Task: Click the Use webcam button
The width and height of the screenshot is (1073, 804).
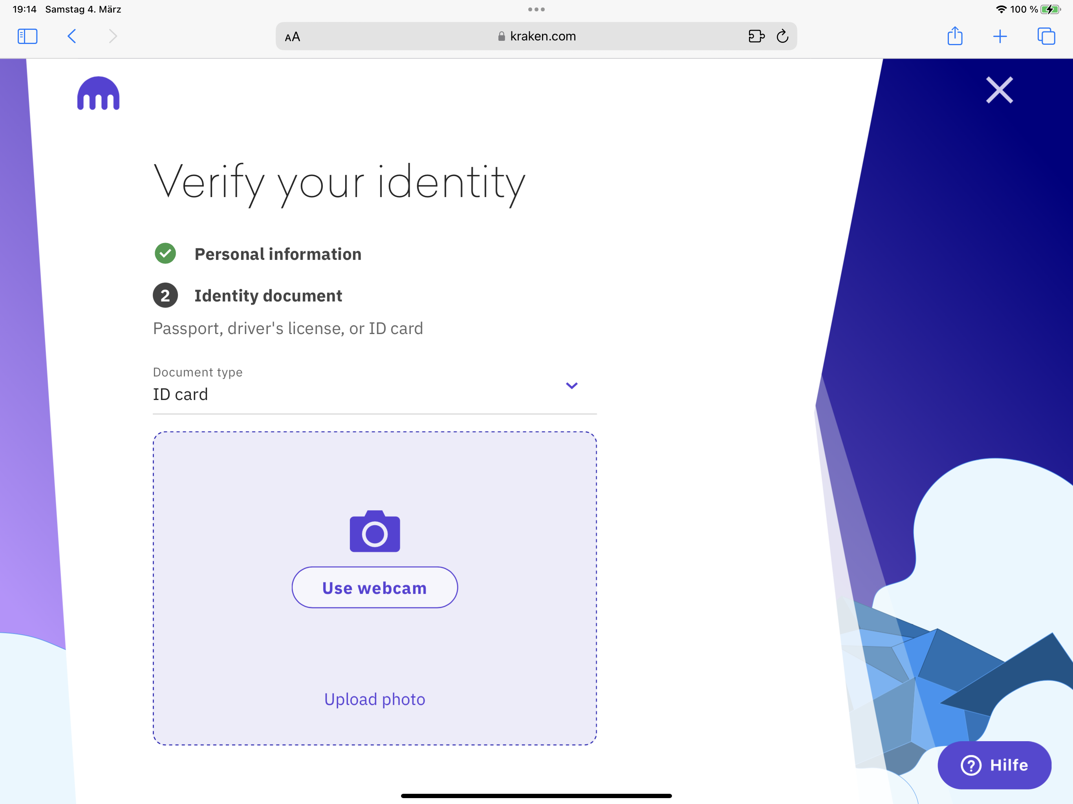Action: (x=374, y=587)
